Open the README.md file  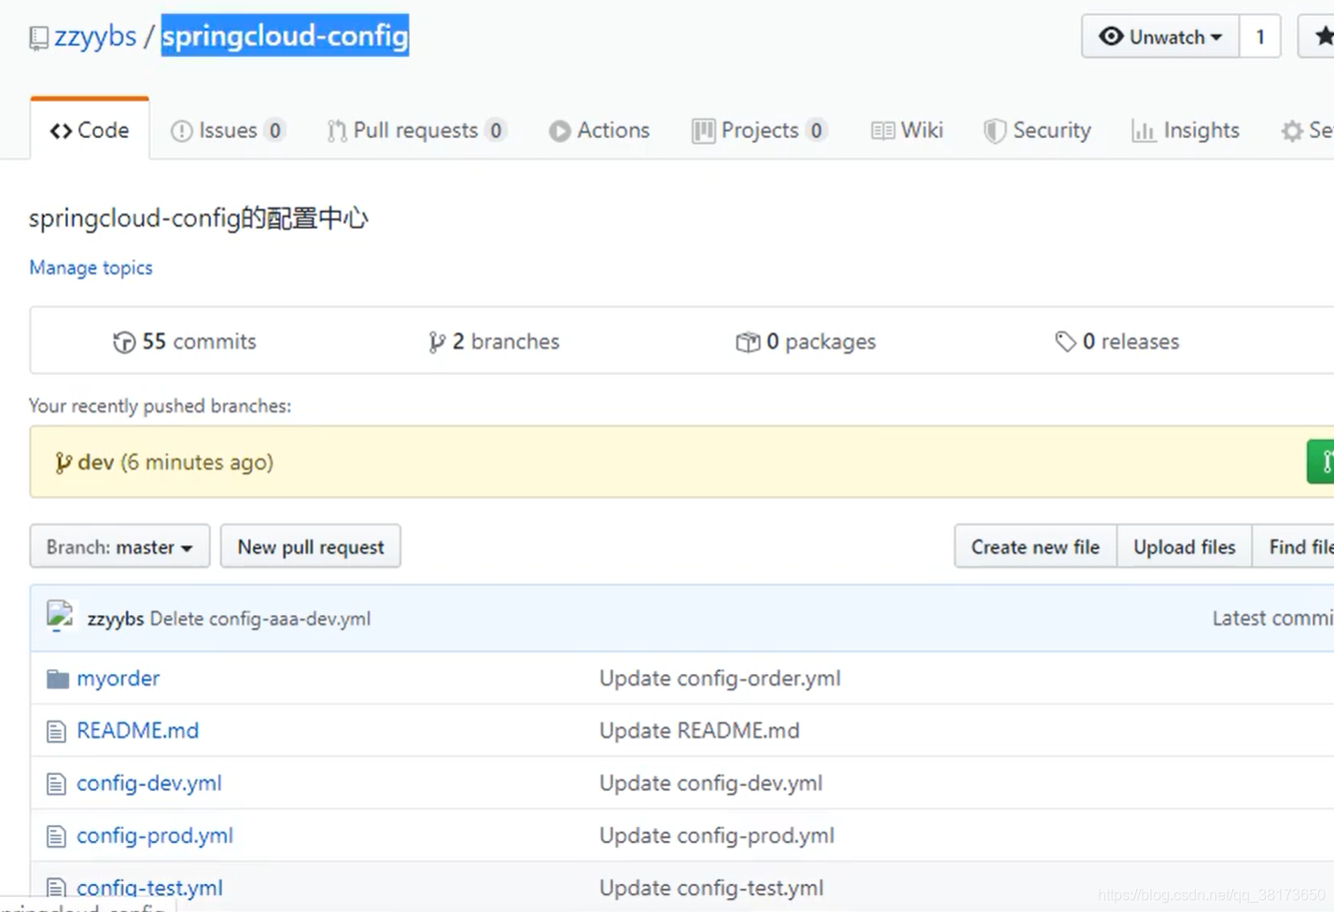[x=138, y=730]
